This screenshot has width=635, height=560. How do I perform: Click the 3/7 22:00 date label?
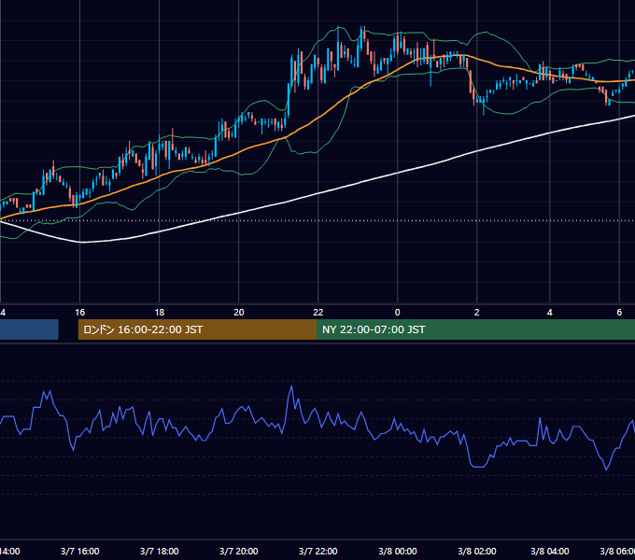pyautogui.click(x=317, y=551)
